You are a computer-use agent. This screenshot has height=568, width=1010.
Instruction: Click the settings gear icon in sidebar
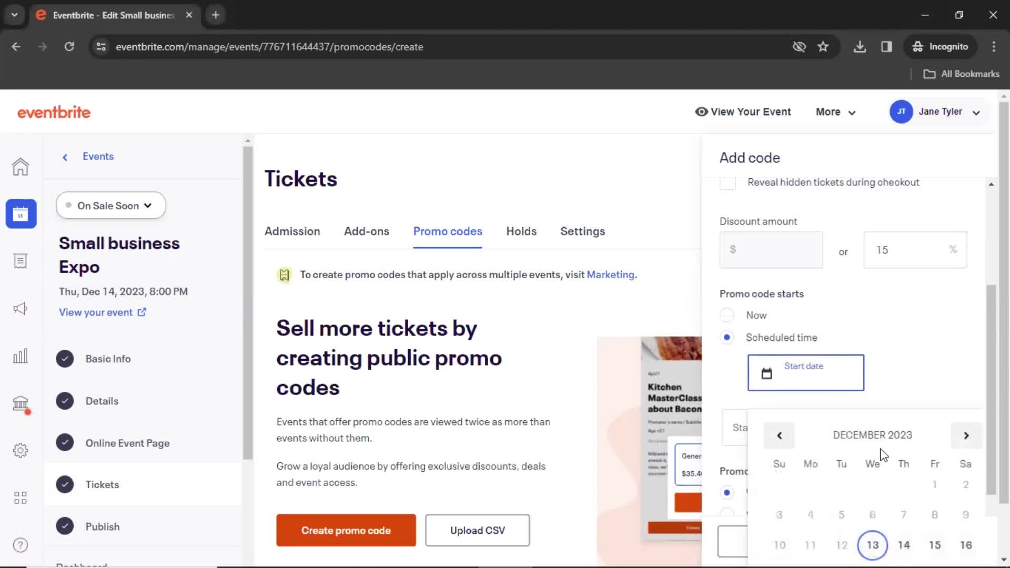click(x=19, y=450)
